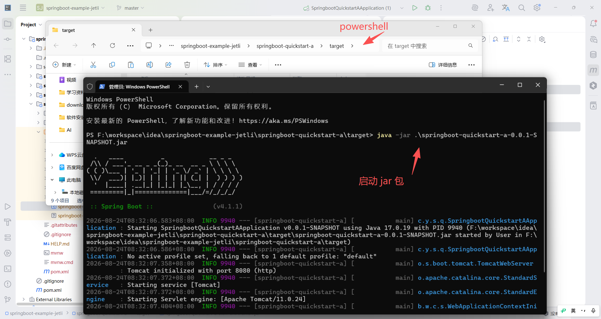This screenshot has height=319, width=601.
Task: Open 视频 folder in Explorer sidebar
Action: [x=68, y=80]
